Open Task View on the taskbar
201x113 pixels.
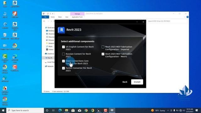(x=53, y=110)
